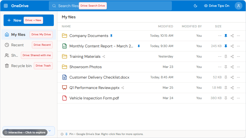Image resolution: width=246 pixels, height=138 pixels.
Task: Click the Company Documents folder icon
Action: pyautogui.click(x=65, y=36)
